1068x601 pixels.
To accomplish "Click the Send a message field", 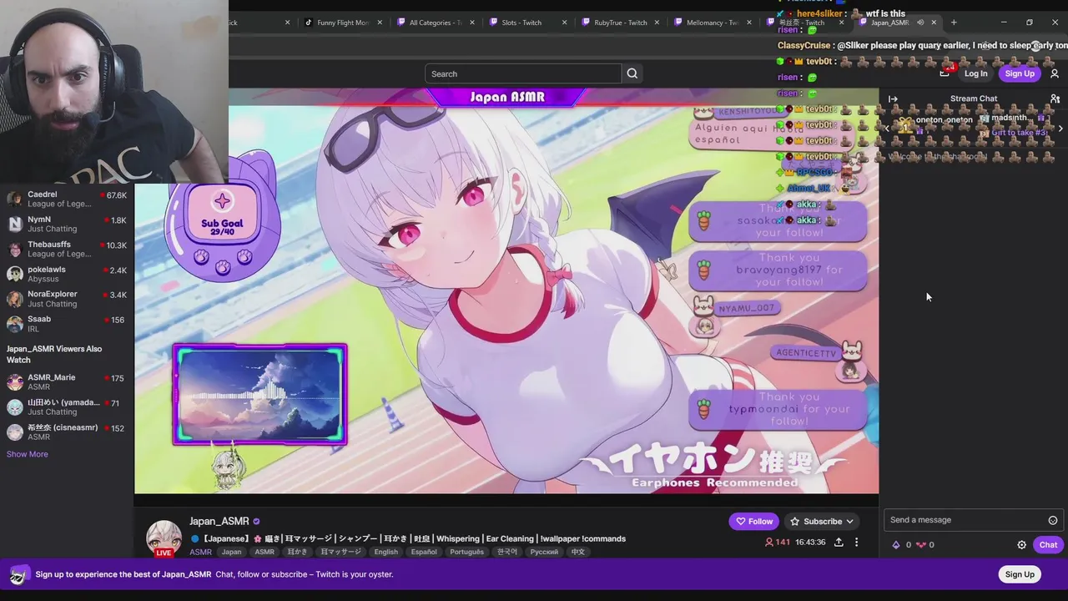I will click(x=973, y=520).
